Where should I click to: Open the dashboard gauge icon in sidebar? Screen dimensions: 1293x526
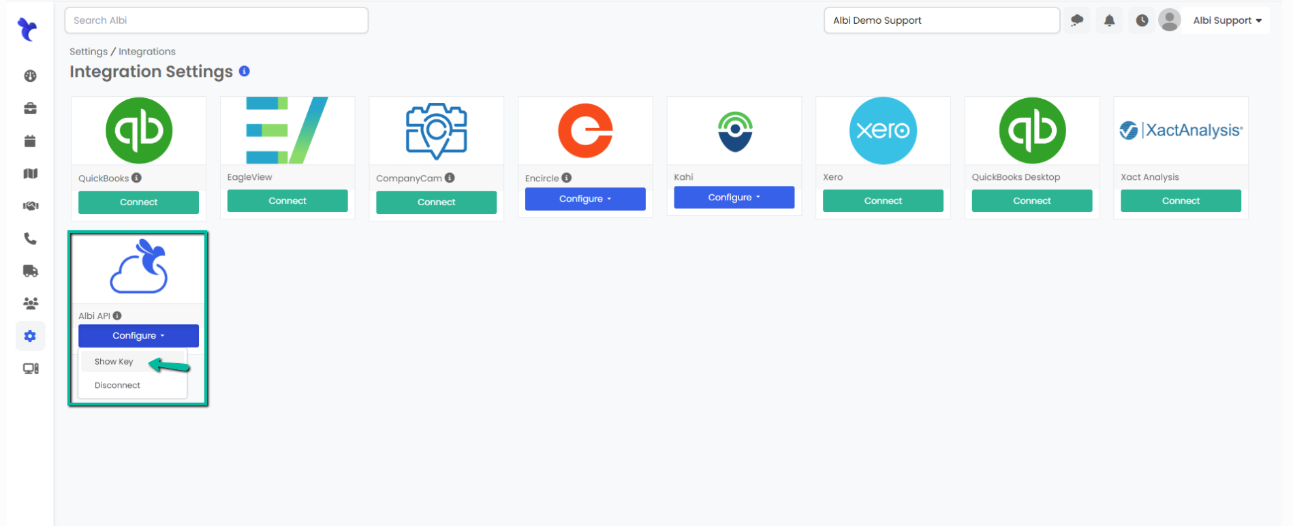[30, 76]
